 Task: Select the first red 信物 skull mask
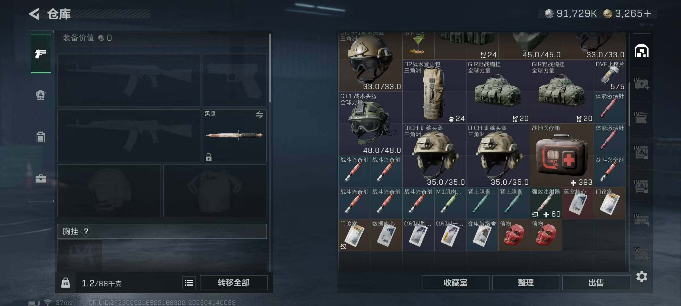point(514,235)
